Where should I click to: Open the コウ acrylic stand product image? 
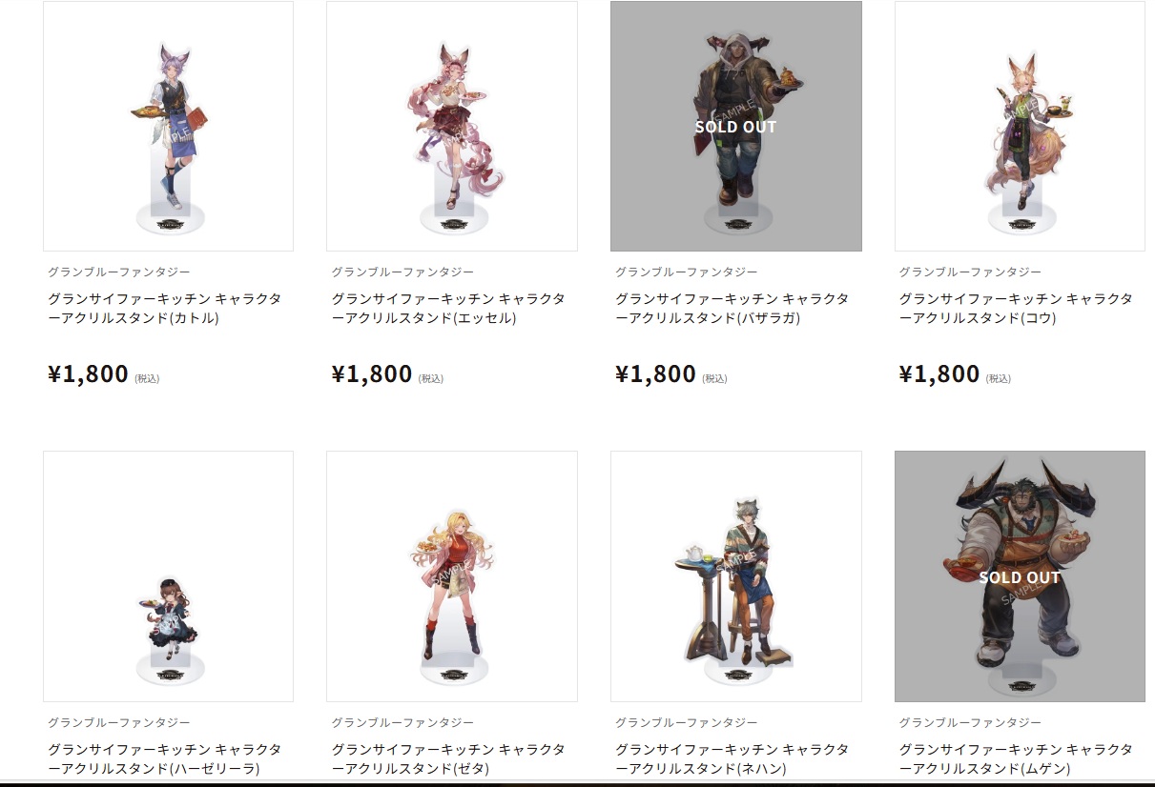pos(1020,126)
